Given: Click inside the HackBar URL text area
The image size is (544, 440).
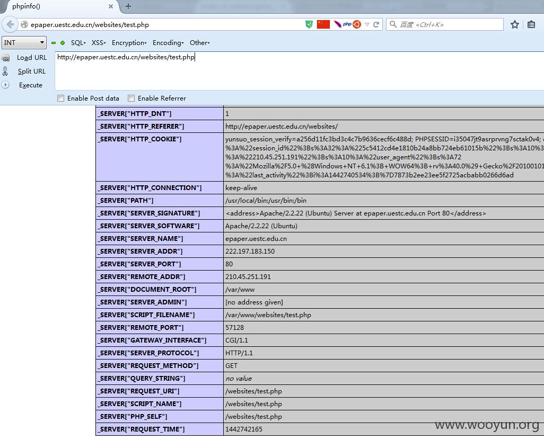Looking at the screenshot, I should click(300, 71).
